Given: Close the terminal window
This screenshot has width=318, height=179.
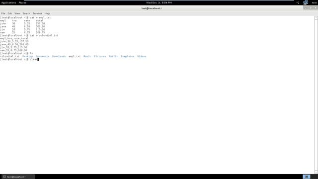Looking at the screenshot, I should pyautogui.click(x=316, y=8).
